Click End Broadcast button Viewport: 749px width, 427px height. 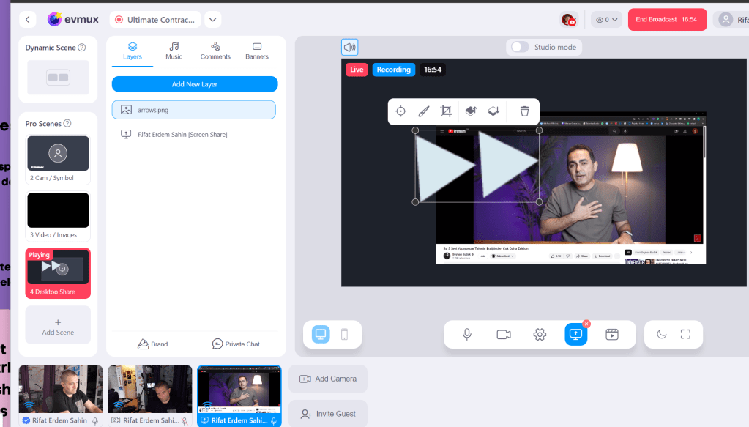(x=667, y=20)
